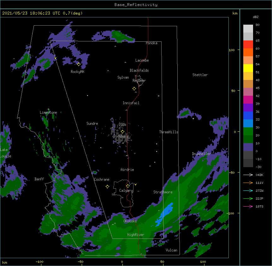Click the Blackfalds label

pyautogui.click(x=139, y=70)
